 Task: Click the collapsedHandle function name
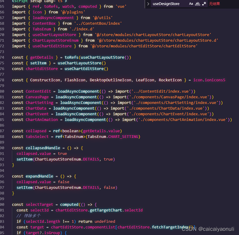pos(43,148)
